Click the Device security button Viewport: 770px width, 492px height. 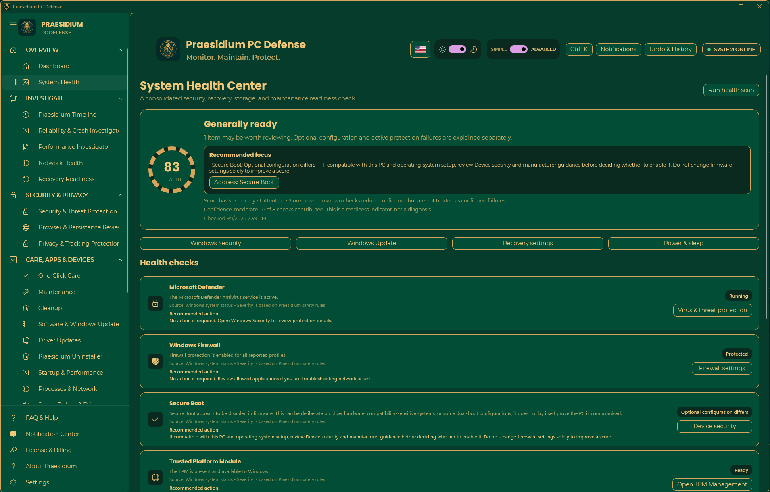[714, 426]
